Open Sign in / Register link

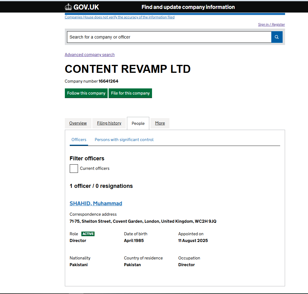tap(271, 24)
